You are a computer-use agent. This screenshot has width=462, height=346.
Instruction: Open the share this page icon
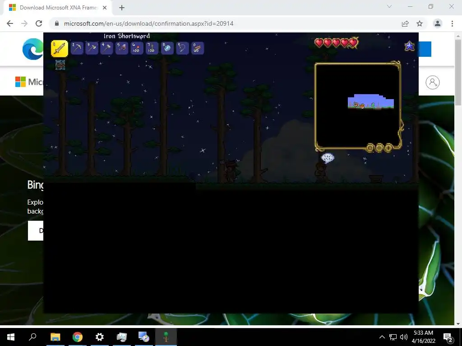pyautogui.click(x=405, y=23)
